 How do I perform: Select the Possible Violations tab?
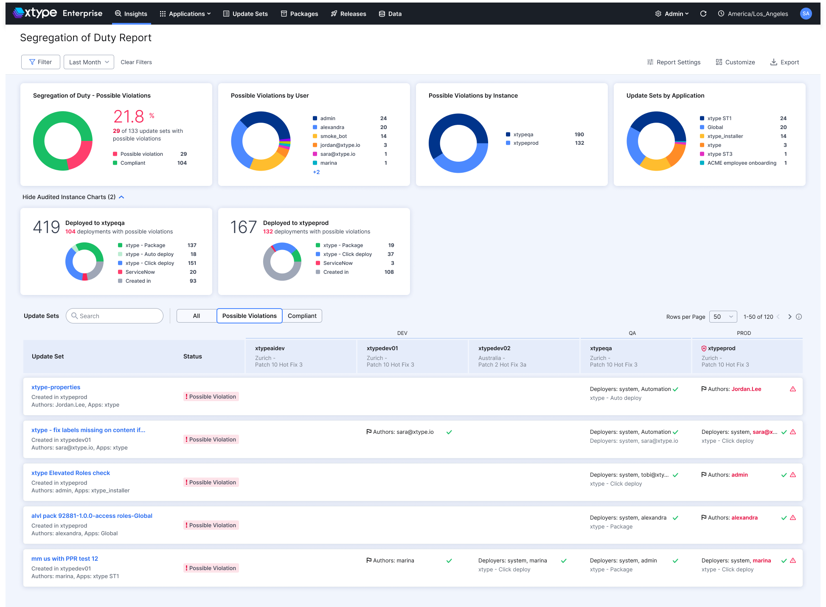[x=250, y=316]
